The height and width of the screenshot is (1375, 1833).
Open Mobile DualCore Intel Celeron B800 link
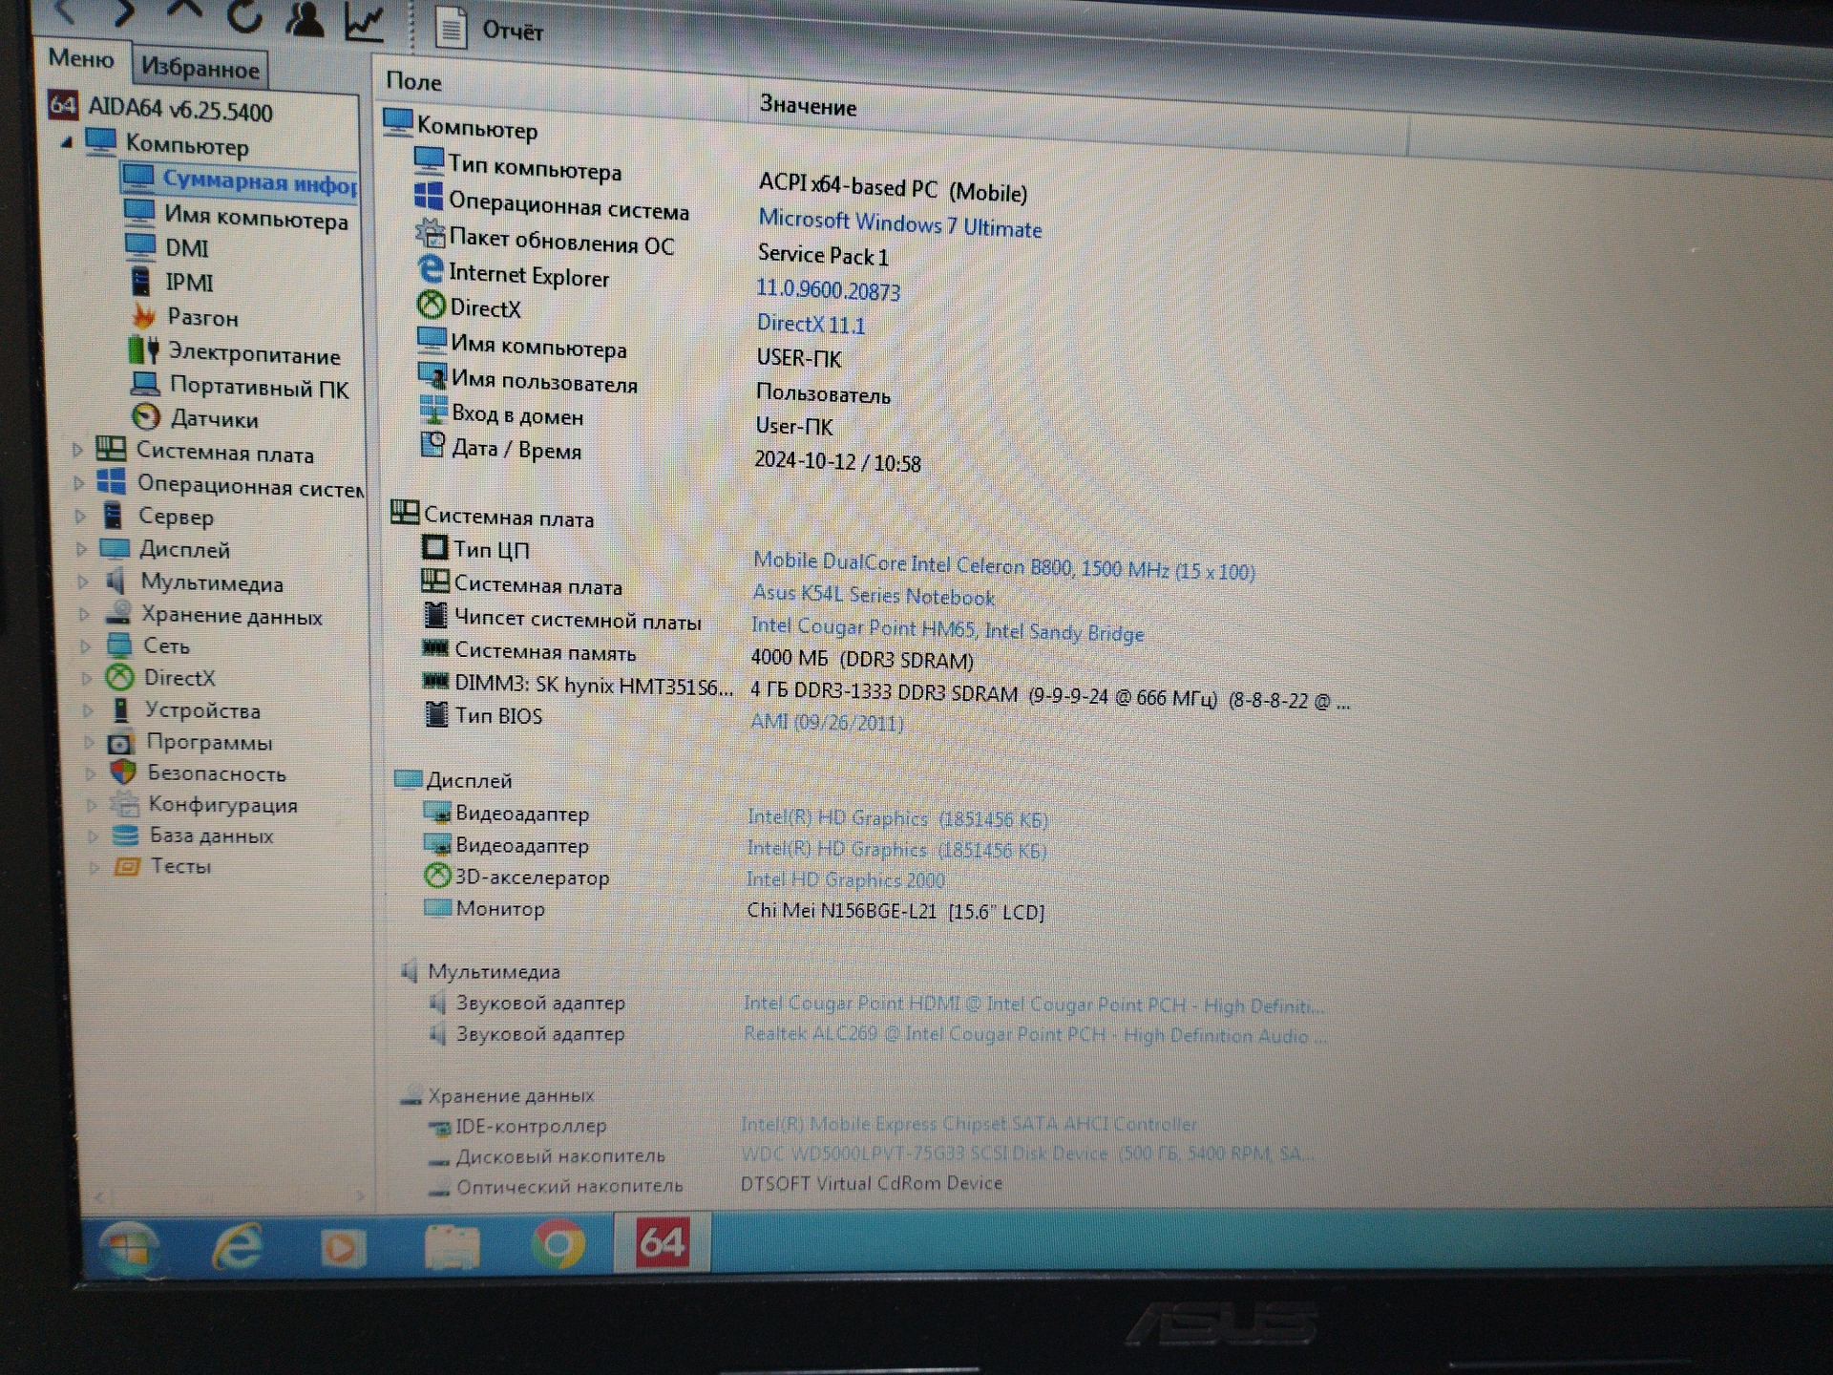(x=1003, y=565)
